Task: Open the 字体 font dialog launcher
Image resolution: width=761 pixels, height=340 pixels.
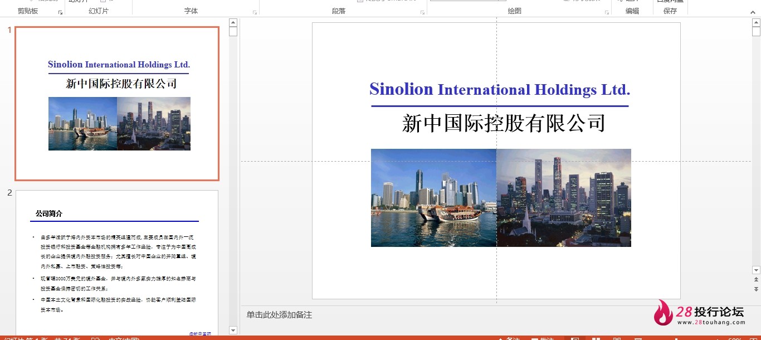Action: click(255, 12)
